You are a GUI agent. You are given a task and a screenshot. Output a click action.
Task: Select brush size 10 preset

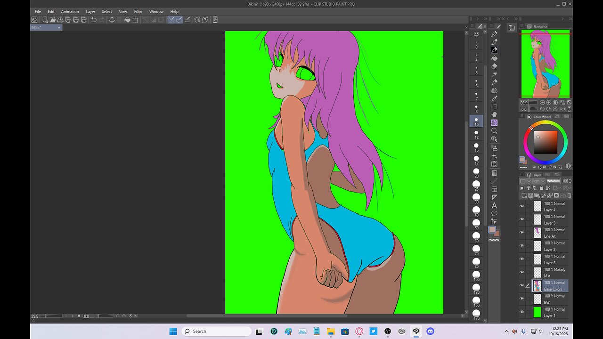(476, 121)
